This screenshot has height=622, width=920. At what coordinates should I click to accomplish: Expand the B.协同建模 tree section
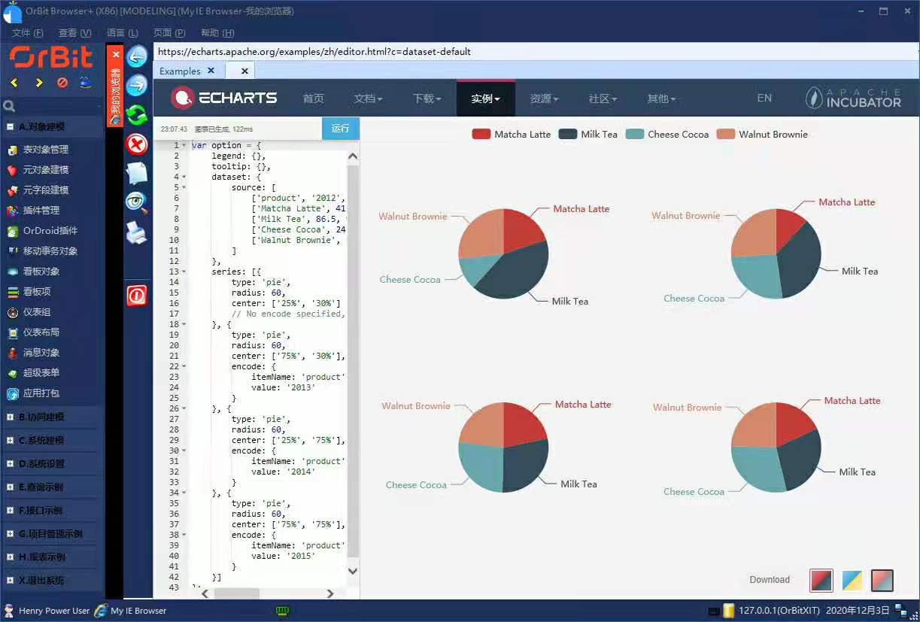[x=11, y=417]
